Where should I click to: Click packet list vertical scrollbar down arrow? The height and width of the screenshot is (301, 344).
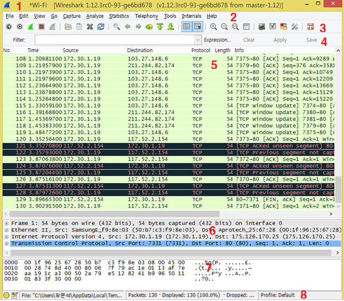click(338, 206)
